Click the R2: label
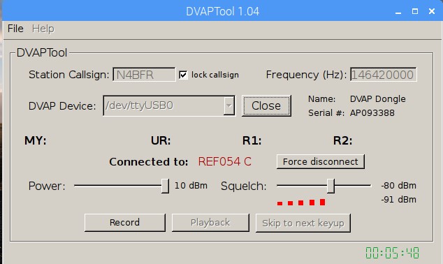The width and height of the screenshot is (443, 264). (x=342, y=140)
